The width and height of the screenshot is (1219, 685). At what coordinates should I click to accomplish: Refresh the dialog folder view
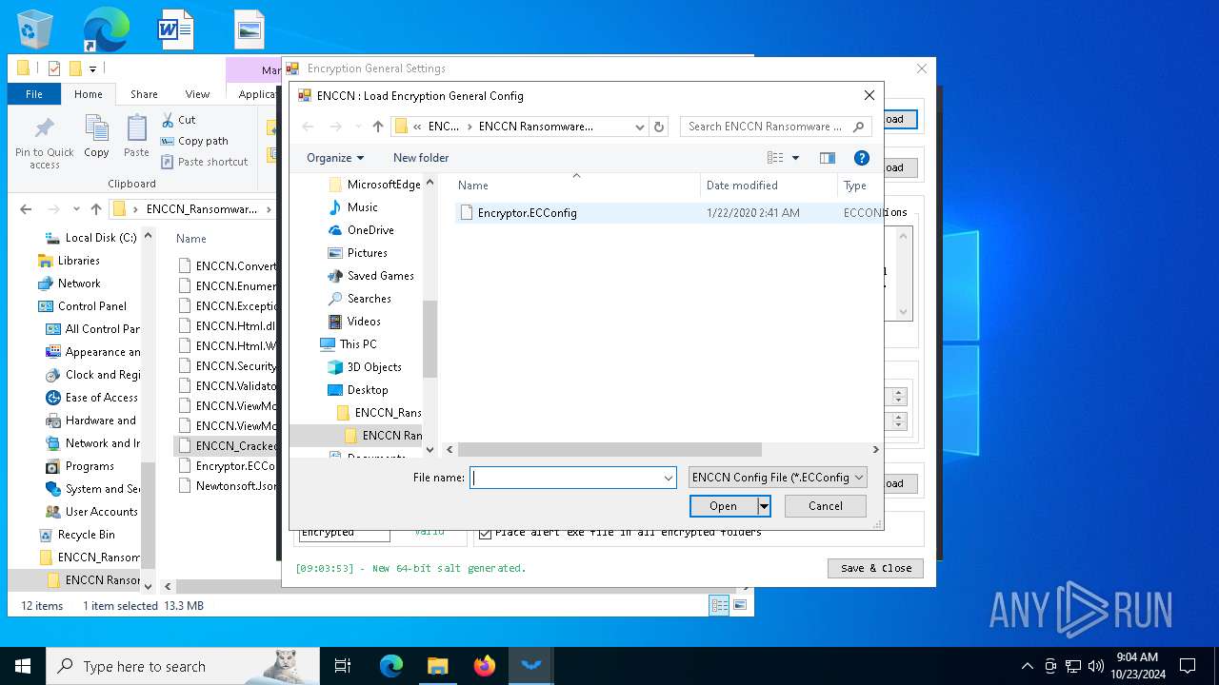tap(659, 127)
